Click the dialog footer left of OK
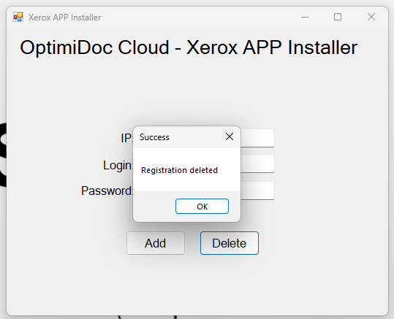 154,207
